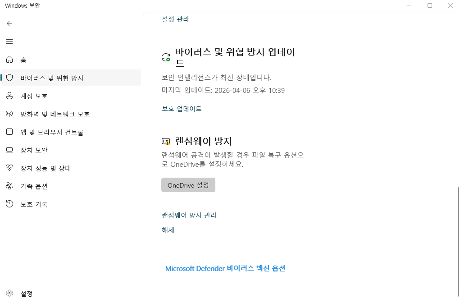Click the account protection person icon
This screenshot has width=460, height=303.
pos(9,96)
